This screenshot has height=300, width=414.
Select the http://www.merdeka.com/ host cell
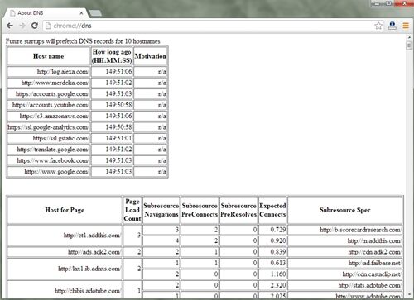[49, 83]
